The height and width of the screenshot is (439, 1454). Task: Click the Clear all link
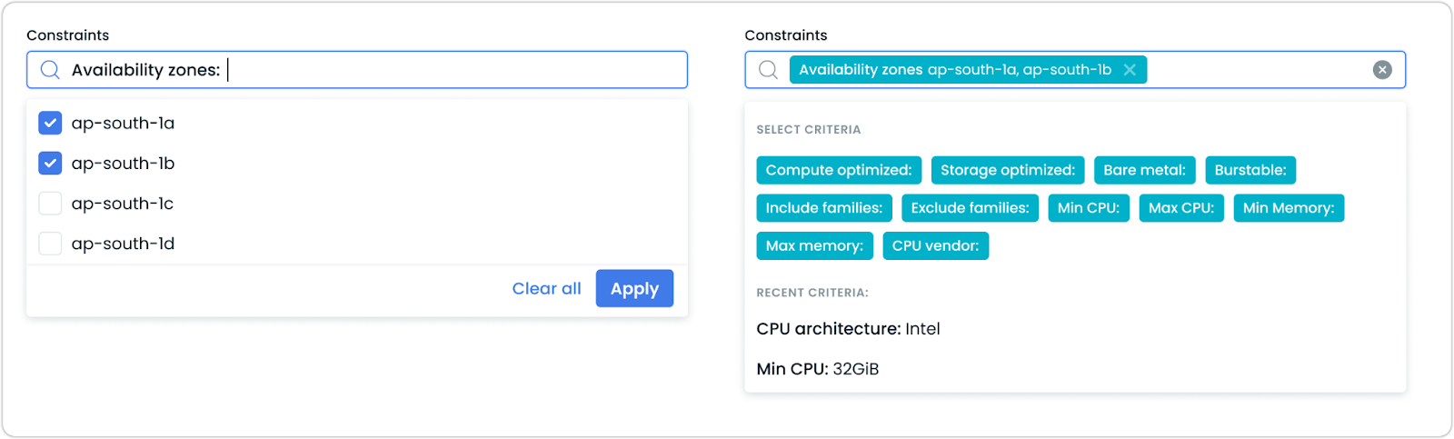coord(546,289)
